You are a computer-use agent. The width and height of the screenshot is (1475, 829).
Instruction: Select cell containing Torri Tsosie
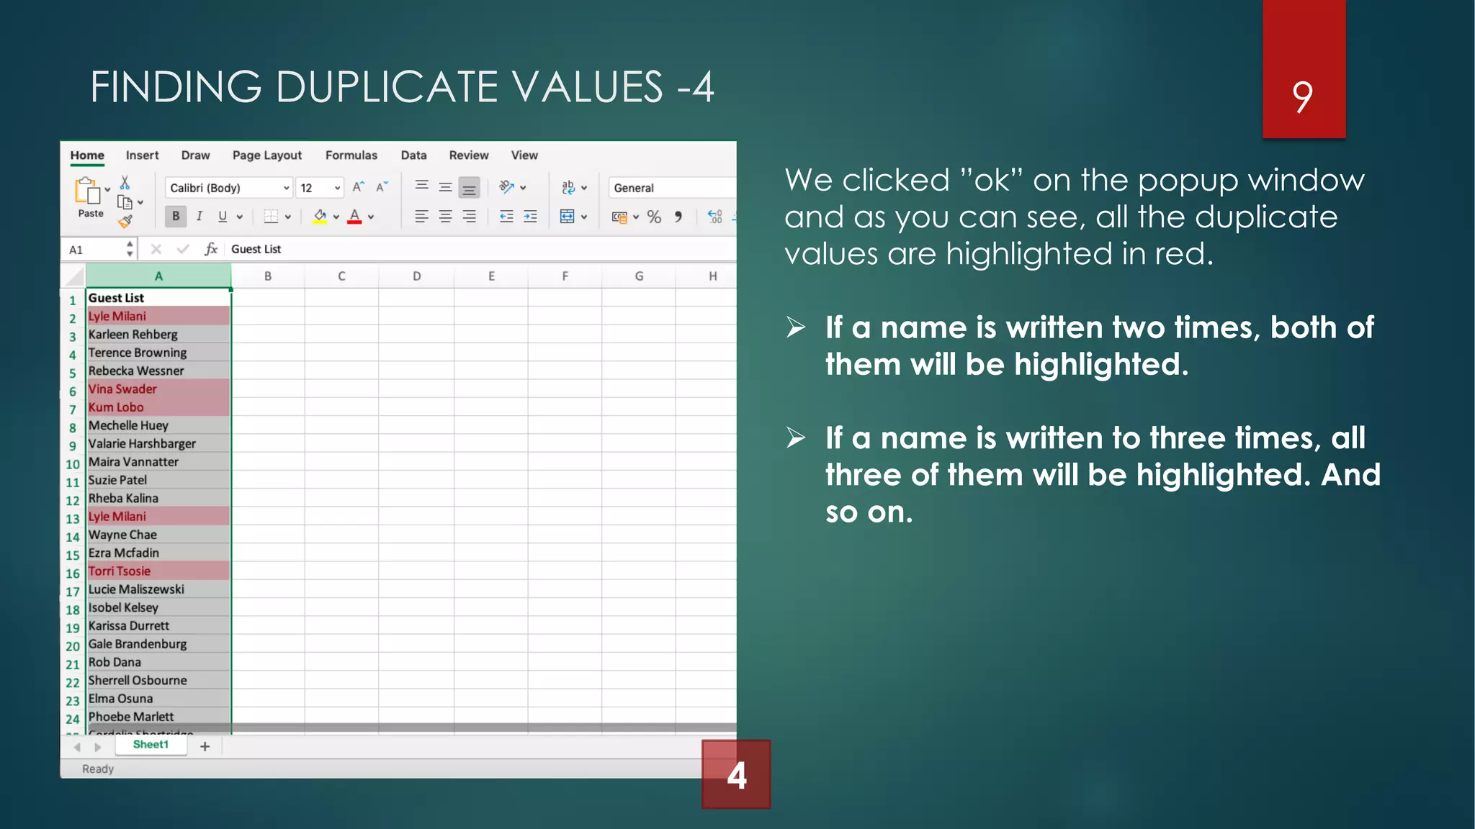coord(158,571)
